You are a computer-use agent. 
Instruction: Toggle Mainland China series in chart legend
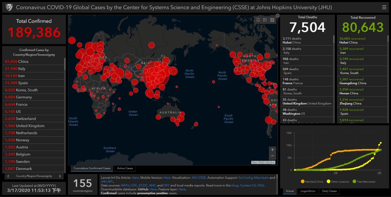coord(312,181)
